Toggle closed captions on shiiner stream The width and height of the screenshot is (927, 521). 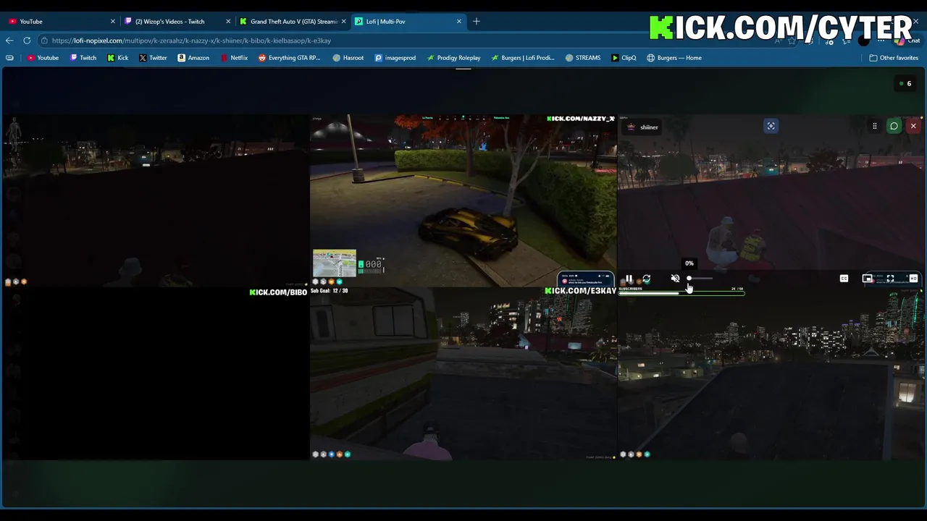point(844,279)
